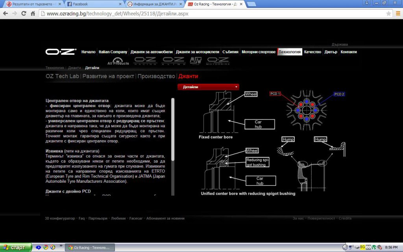Select the OZ Motorbike brand logo

[x=218, y=61]
